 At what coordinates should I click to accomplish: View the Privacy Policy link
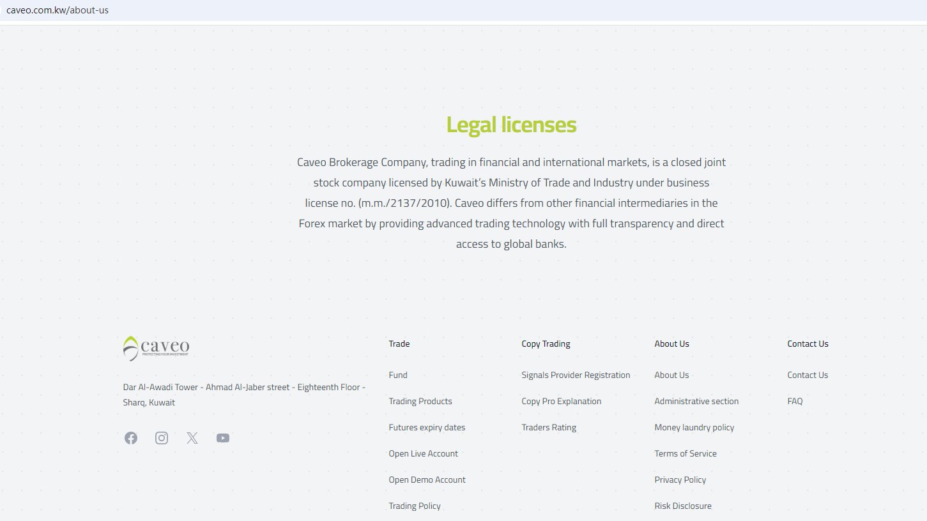point(680,480)
